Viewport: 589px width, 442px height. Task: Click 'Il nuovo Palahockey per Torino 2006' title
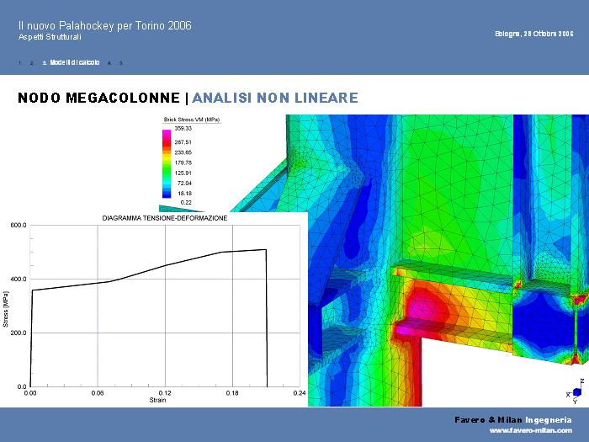[104, 25]
